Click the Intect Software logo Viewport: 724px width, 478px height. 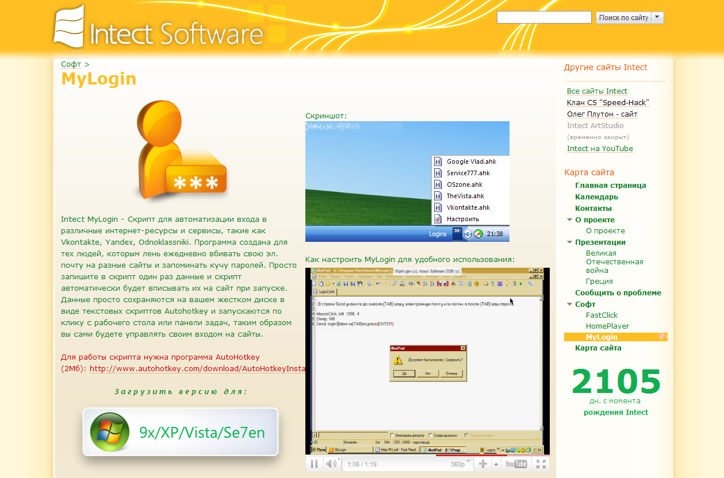pyautogui.click(x=159, y=26)
